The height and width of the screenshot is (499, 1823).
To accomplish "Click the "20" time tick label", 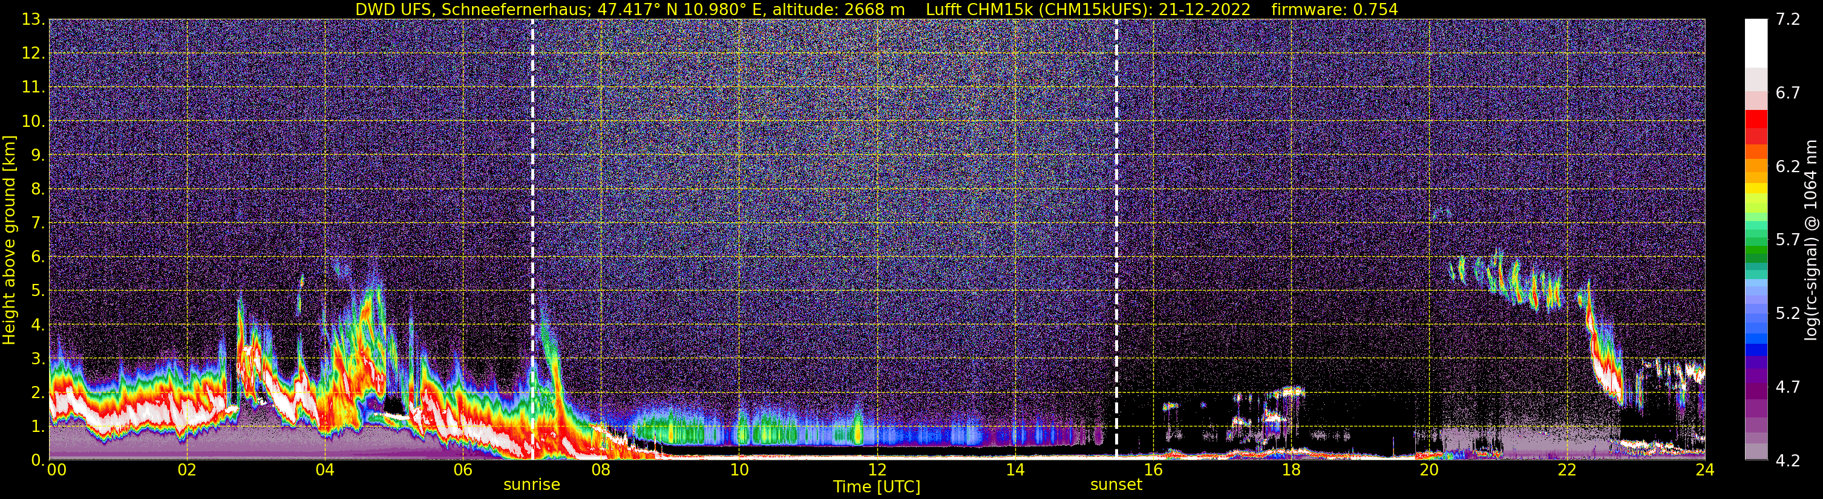I will point(1429,470).
